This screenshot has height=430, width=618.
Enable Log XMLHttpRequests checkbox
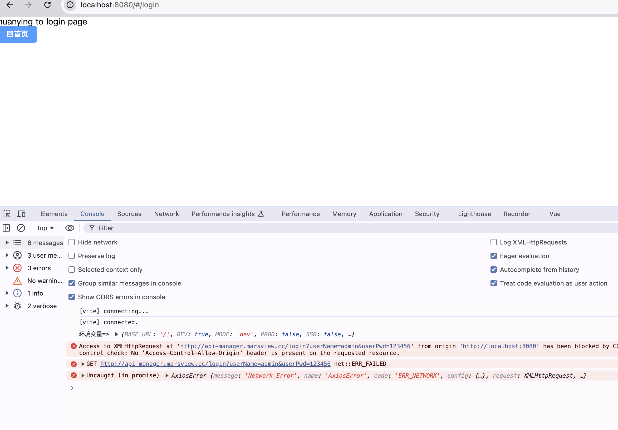click(494, 243)
